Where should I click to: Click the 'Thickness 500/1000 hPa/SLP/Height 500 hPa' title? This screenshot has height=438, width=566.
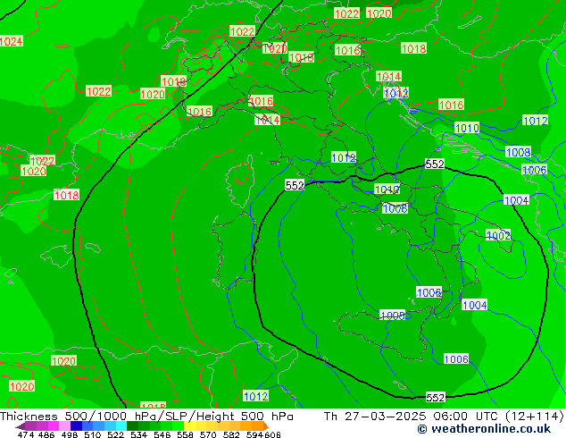(146, 417)
